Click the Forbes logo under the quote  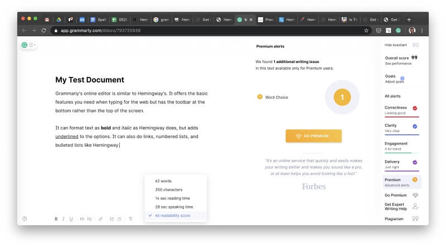(314, 187)
